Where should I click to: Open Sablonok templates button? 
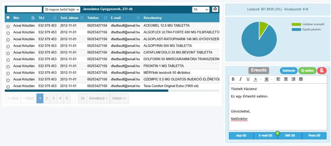click(288, 70)
